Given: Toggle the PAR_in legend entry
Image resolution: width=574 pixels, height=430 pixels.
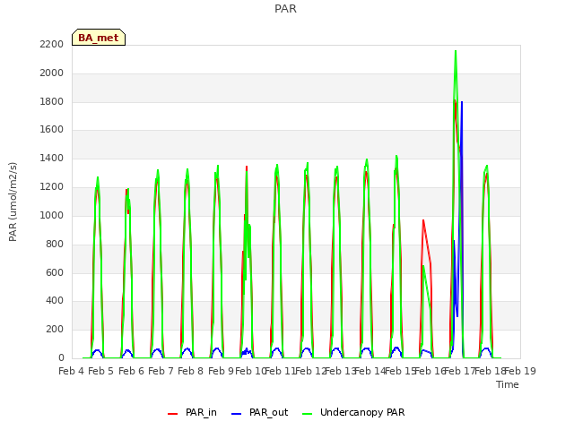Looking at the screenshot, I should point(193,412).
